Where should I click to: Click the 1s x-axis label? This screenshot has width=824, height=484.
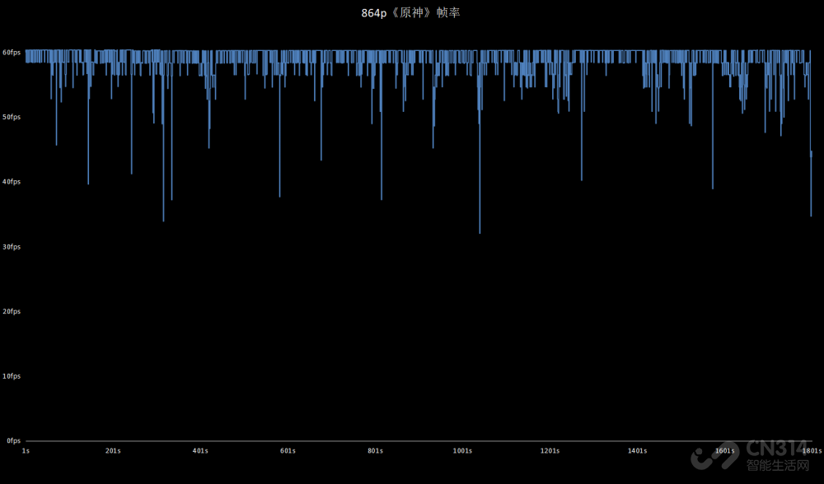click(26, 451)
